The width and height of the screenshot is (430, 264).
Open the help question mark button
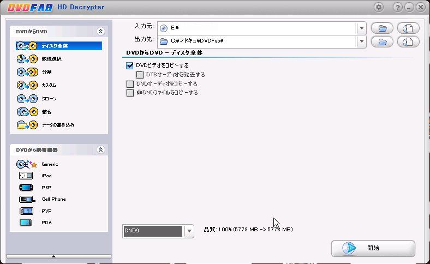[398, 8]
